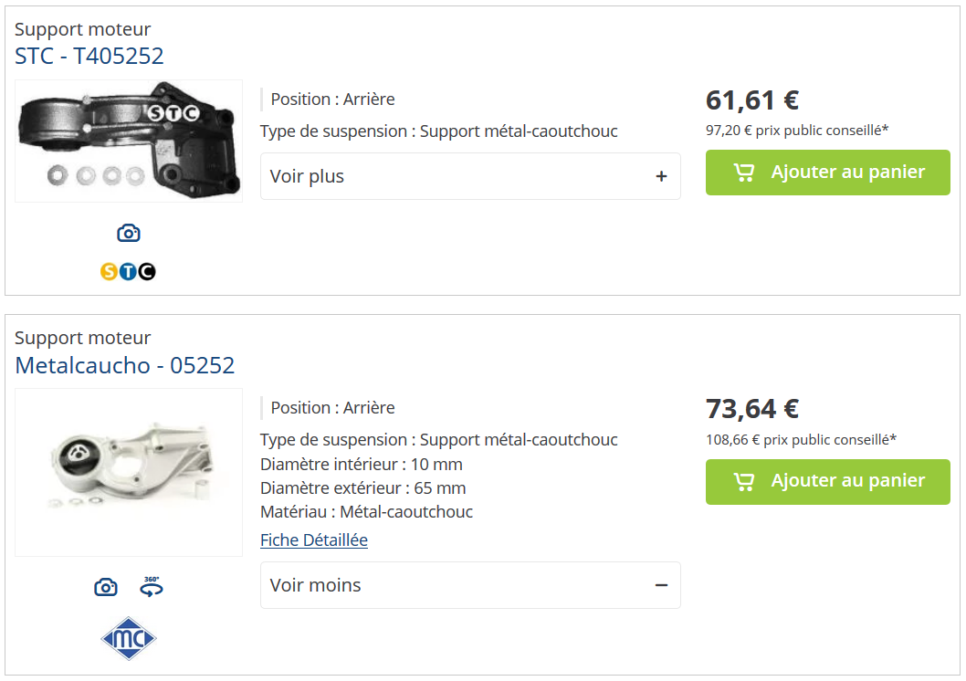Click the camera icon under the STC product image

(129, 233)
